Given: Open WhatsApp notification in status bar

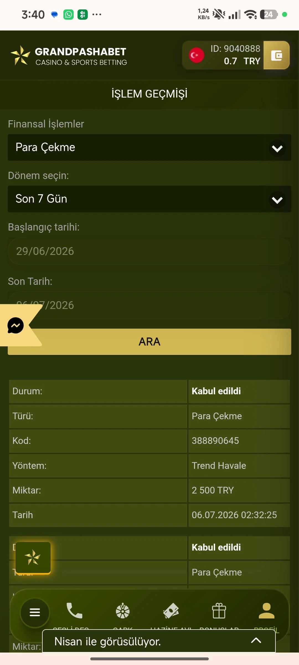Looking at the screenshot, I should (68, 14).
